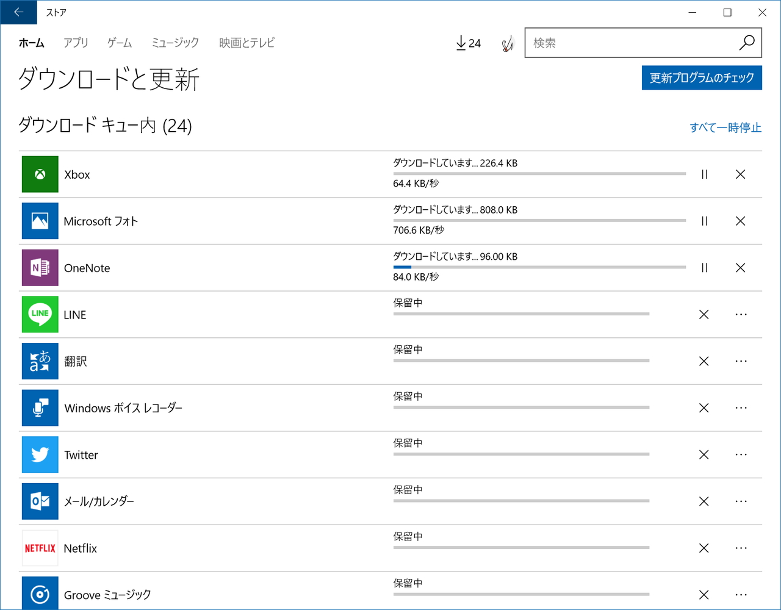
Task: Open the Netflix app icon
Action: tap(40, 548)
